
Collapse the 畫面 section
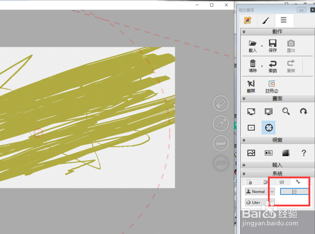point(244,98)
